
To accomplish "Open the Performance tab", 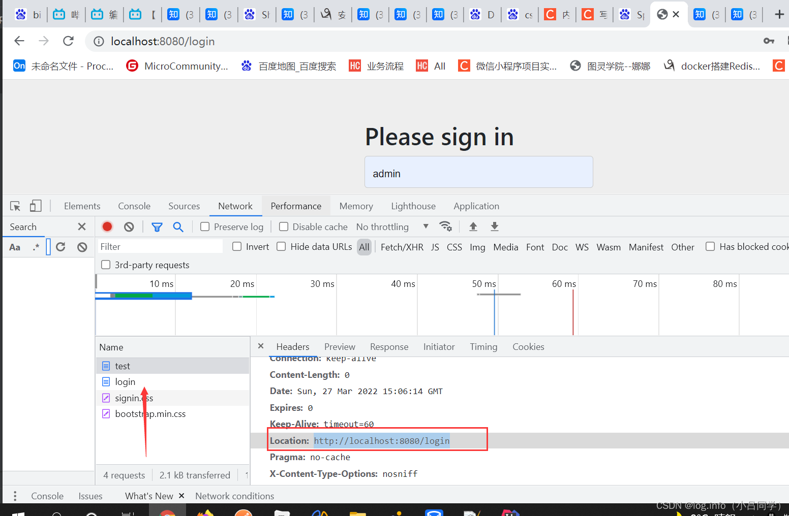I will 296,206.
